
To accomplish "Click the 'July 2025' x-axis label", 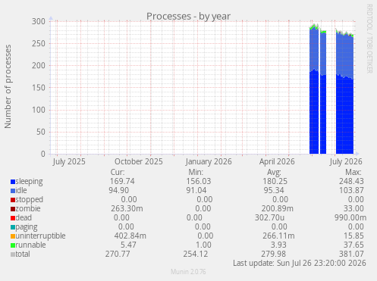I will click(69, 162).
